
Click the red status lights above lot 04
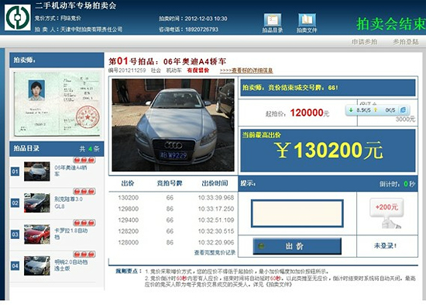(84, 254)
